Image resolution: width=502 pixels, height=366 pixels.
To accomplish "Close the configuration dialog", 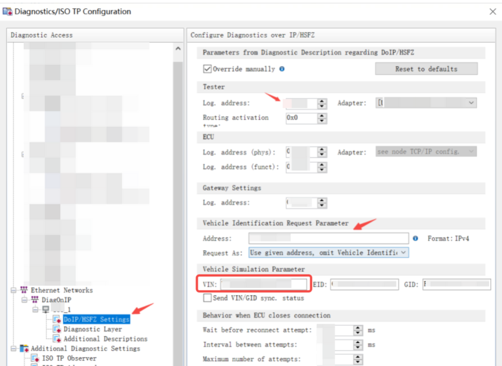I will (493, 12).
